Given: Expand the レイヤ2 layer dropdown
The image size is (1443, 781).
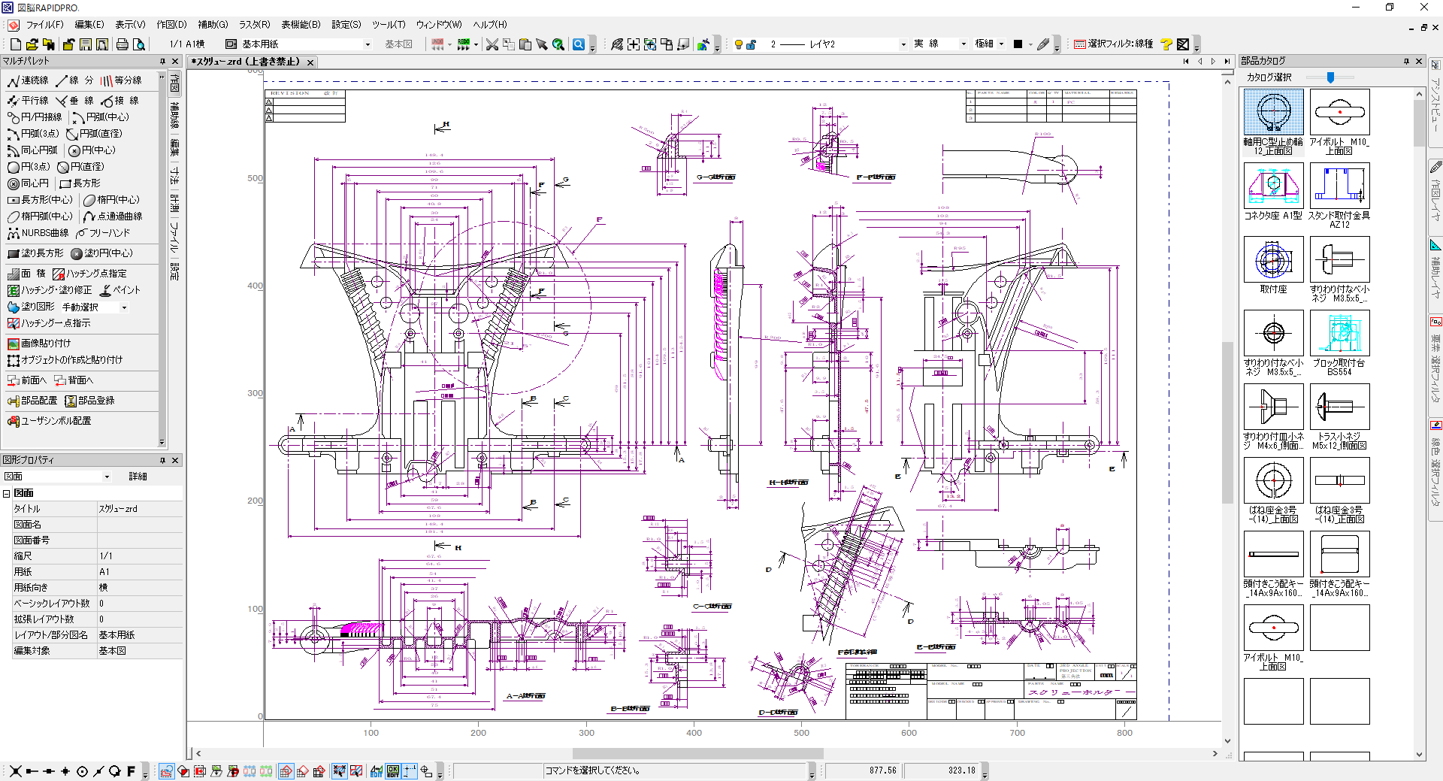Looking at the screenshot, I should (903, 44).
